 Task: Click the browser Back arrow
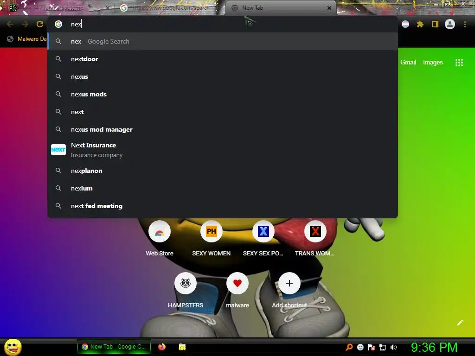(10, 24)
